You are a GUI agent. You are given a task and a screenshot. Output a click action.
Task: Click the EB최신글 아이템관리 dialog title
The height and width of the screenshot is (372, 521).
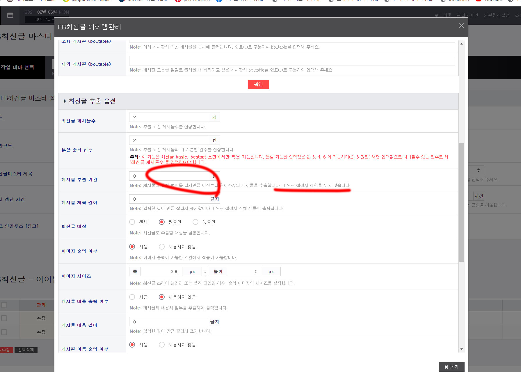tap(90, 27)
